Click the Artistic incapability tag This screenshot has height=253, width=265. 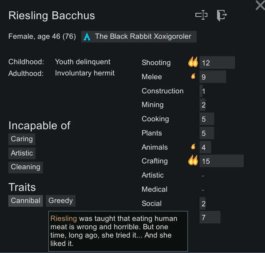pyautogui.click(x=22, y=153)
